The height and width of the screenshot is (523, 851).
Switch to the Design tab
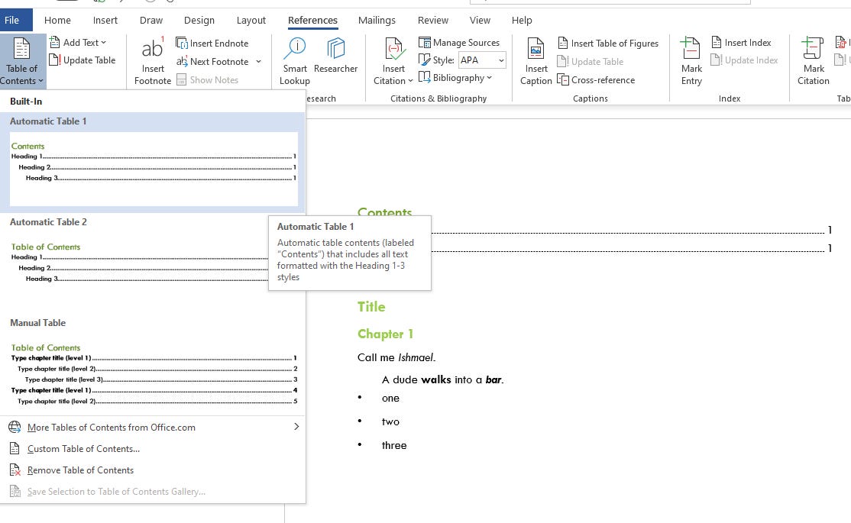pyautogui.click(x=199, y=20)
